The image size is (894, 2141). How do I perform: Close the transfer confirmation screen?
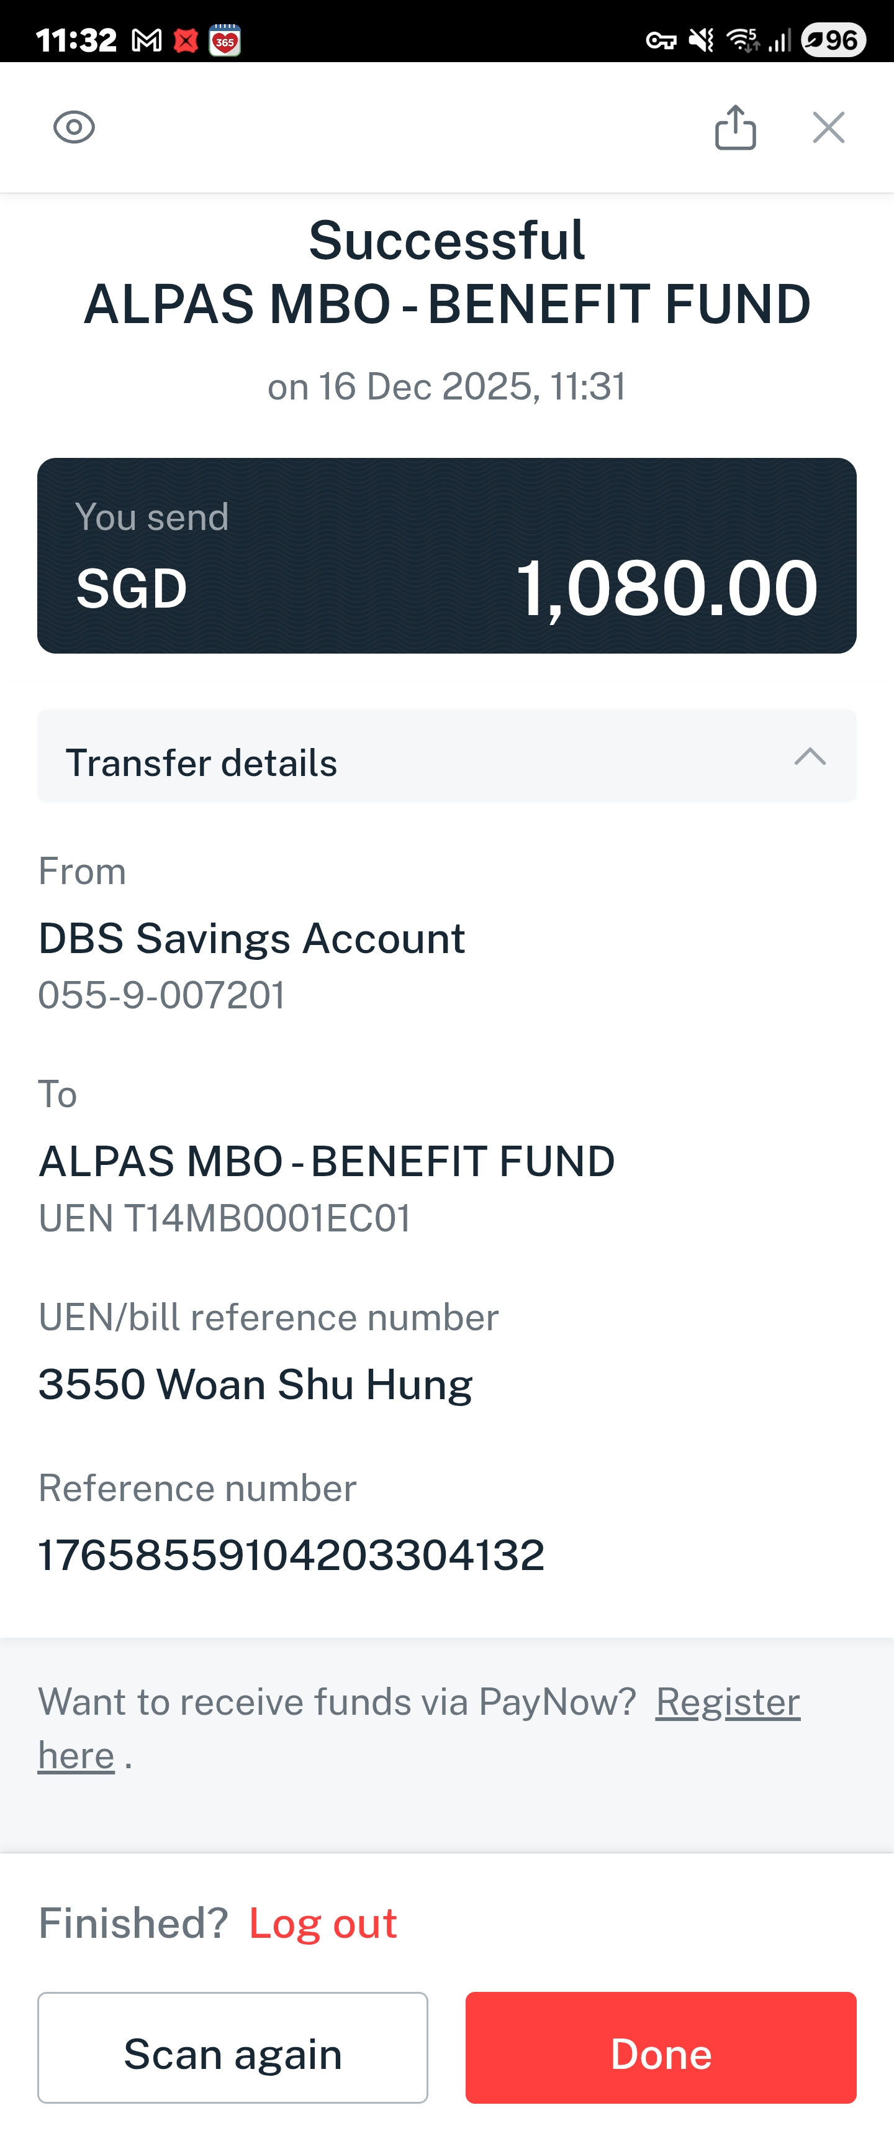[x=828, y=127]
